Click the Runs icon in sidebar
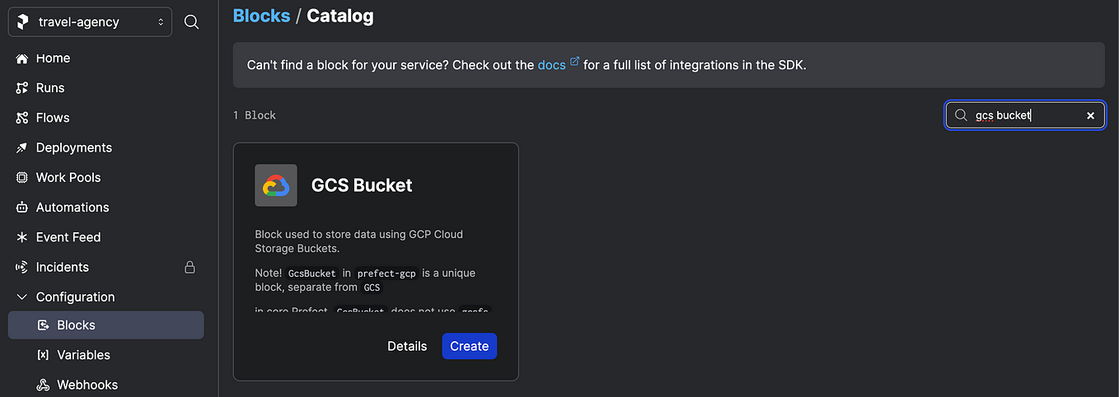The height and width of the screenshot is (397, 1119). click(22, 88)
